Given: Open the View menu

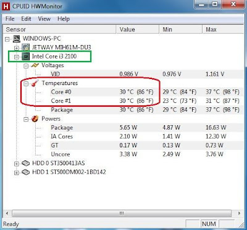Looking at the screenshot, I should click(44, 19).
